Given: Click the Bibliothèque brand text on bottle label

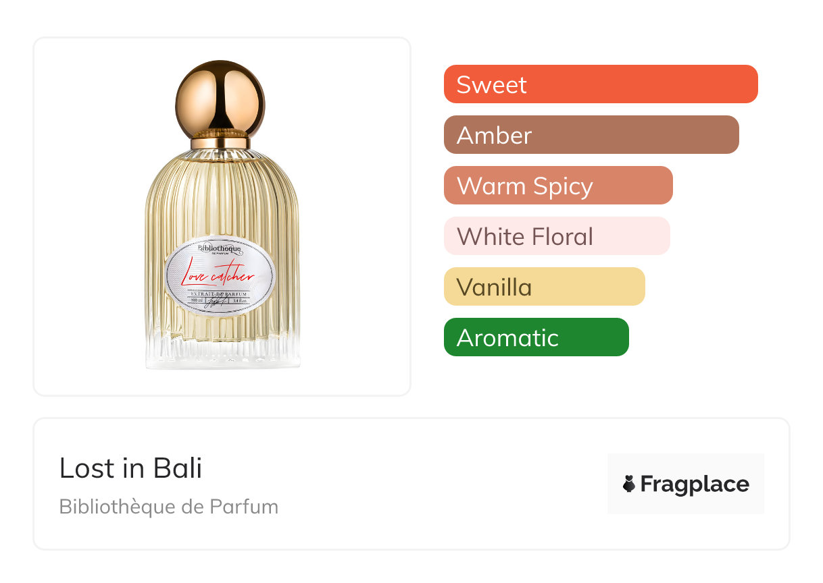Looking at the screenshot, I should pyautogui.click(x=220, y=249).
